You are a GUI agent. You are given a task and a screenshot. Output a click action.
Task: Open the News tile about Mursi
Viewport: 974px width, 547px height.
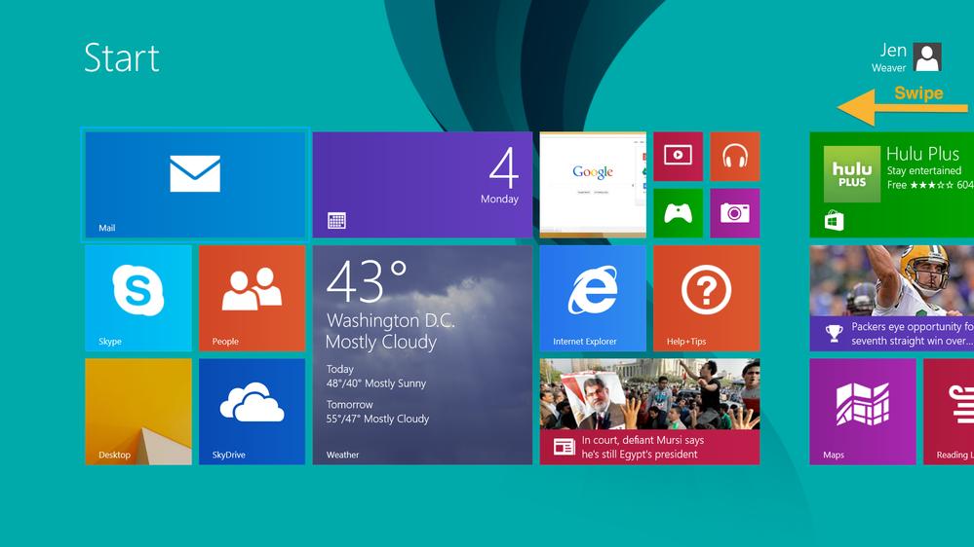[649, 412]
